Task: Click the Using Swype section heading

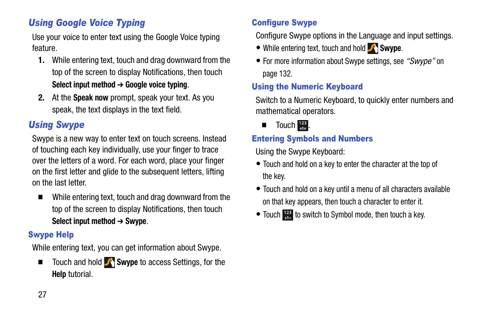Action: pos(56,125)
